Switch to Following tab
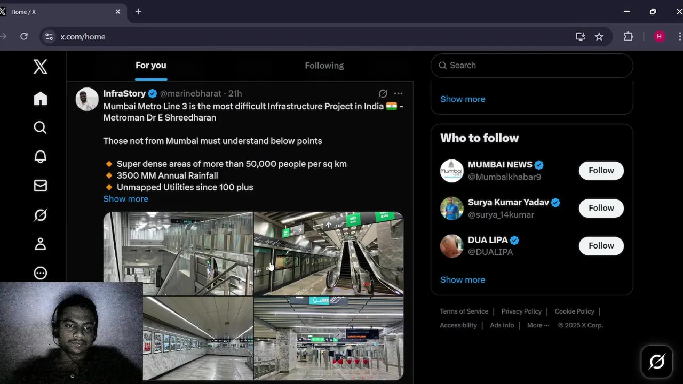Viewport: 683px width, 384px height. pos(324,66)
